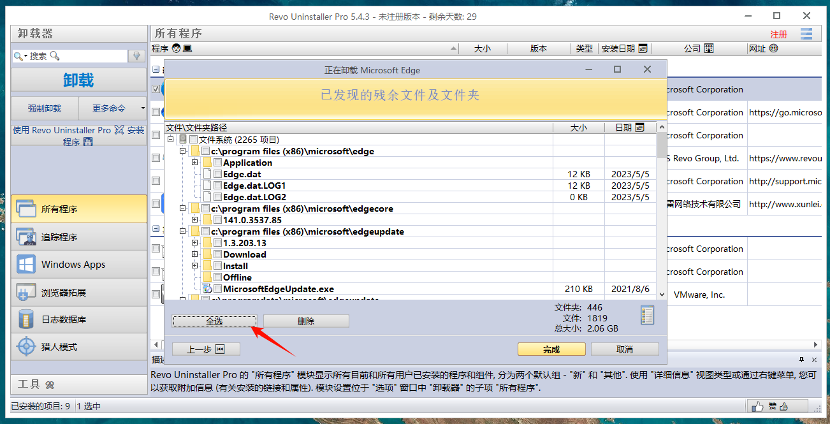Expand the Application folder tree node
The height and width of the screenshot is (424, 830).
195,163
